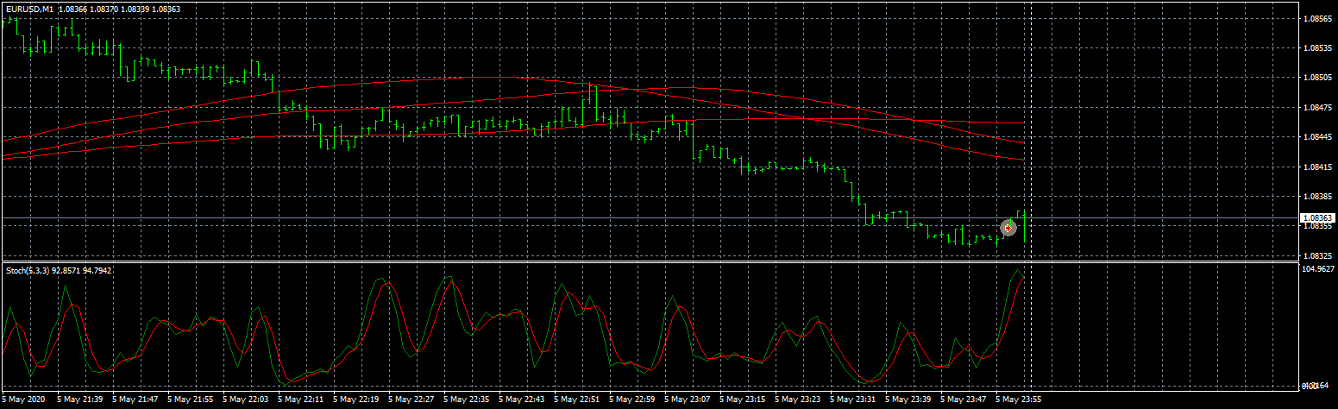The image size is (1338, 409).
Task: Click the 5 May 22:03 time label
Action: click(246, 400)
